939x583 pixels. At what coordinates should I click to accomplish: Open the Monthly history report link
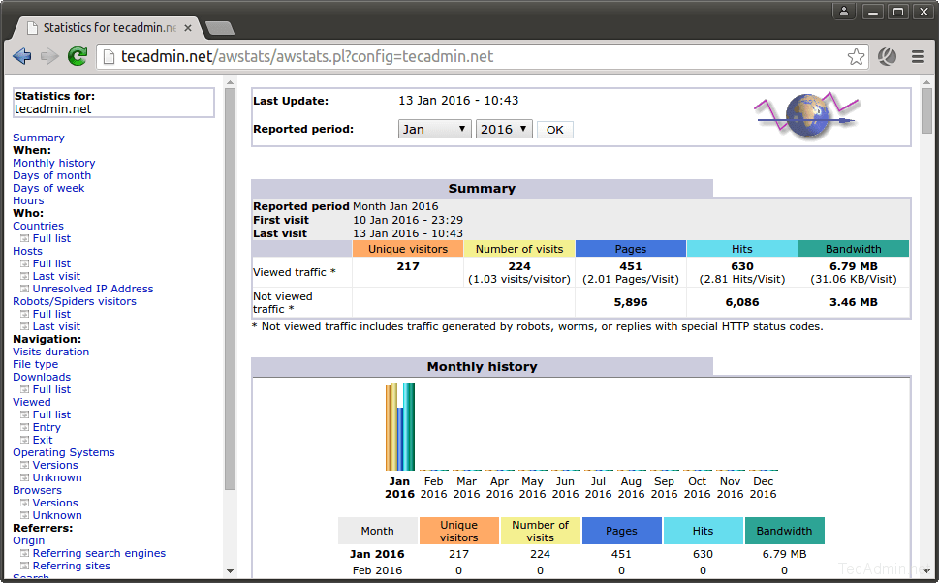point(53,162)
